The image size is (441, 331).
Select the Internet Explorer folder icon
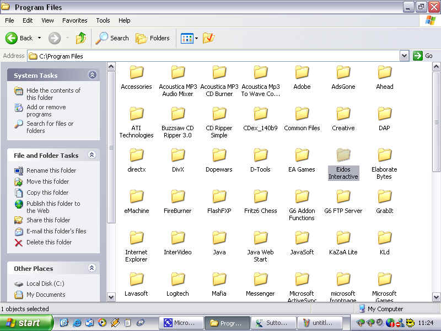pos(136,238)
